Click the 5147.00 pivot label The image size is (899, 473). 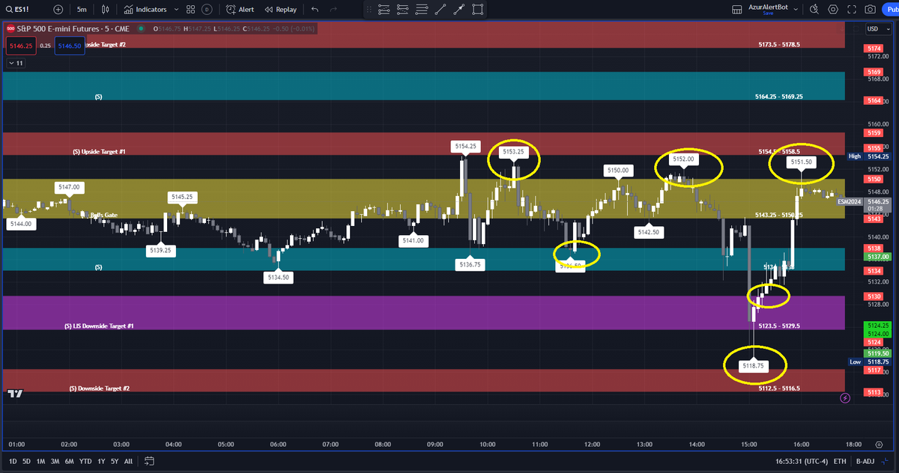(68, 186)
